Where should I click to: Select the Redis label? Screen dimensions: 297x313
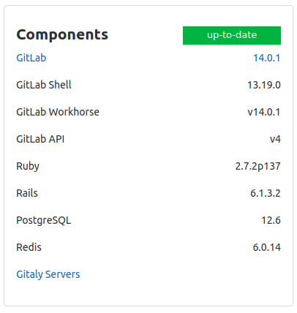click(x=29, y=247)
